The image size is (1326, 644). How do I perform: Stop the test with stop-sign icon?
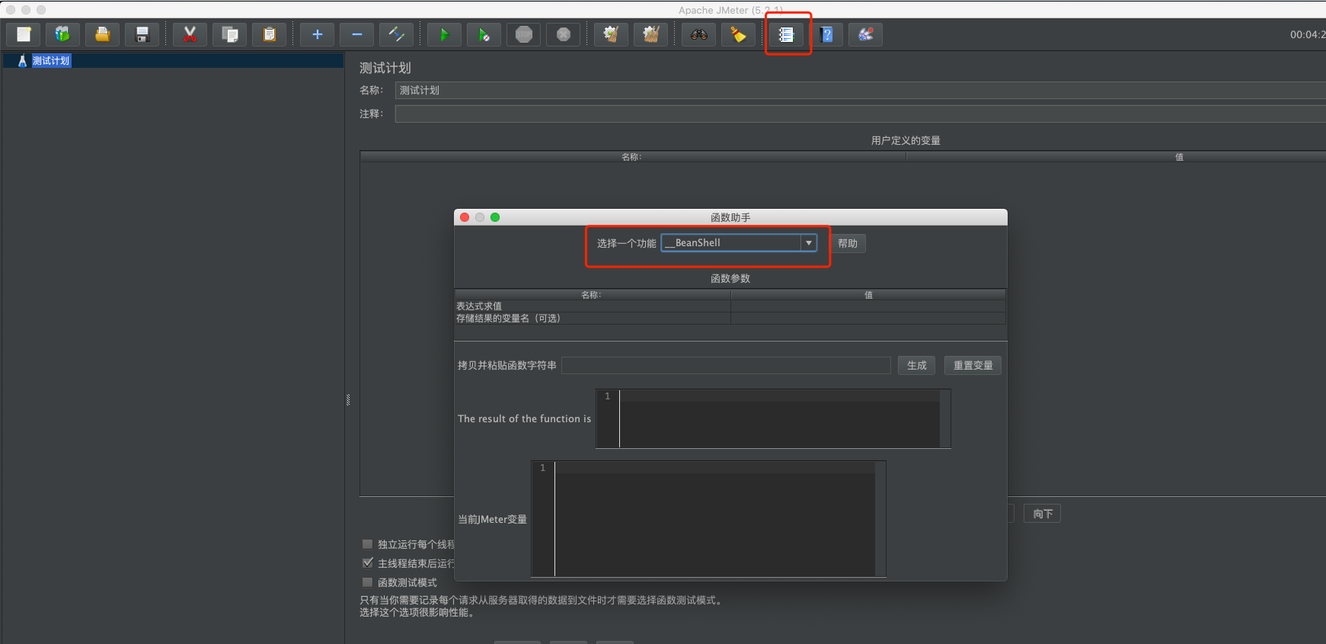[x=524, y=34]
